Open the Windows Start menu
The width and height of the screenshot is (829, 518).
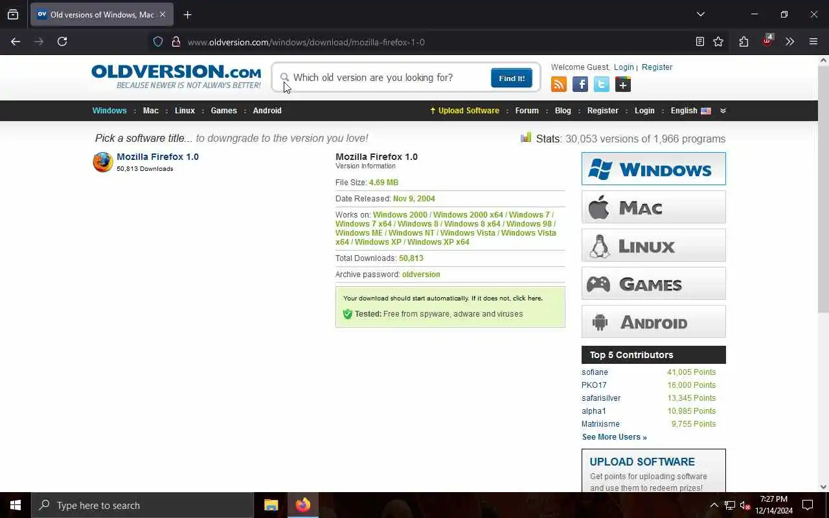tap(16, 505)
